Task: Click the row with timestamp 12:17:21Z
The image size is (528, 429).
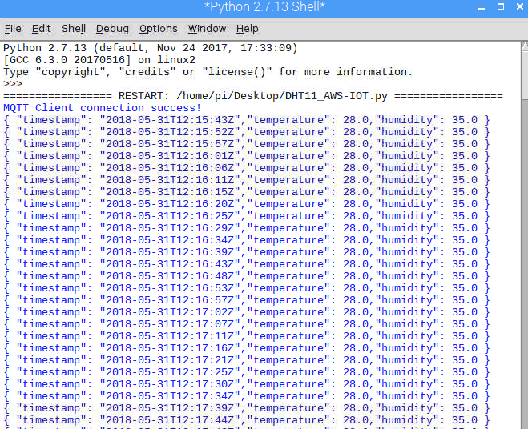Action: (x=247, y=360)
